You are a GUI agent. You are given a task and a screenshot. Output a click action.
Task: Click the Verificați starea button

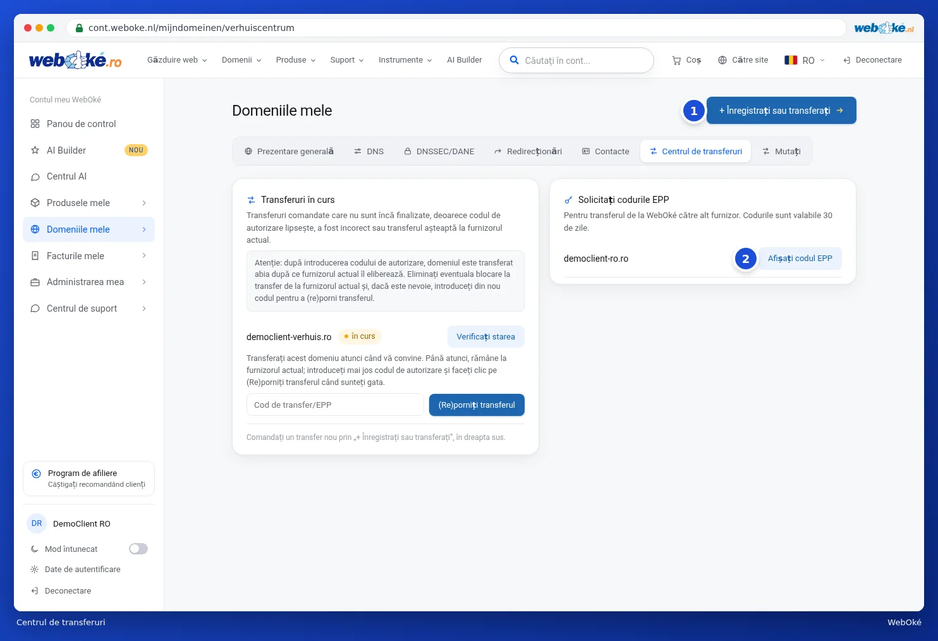click(x=486, y=337)
